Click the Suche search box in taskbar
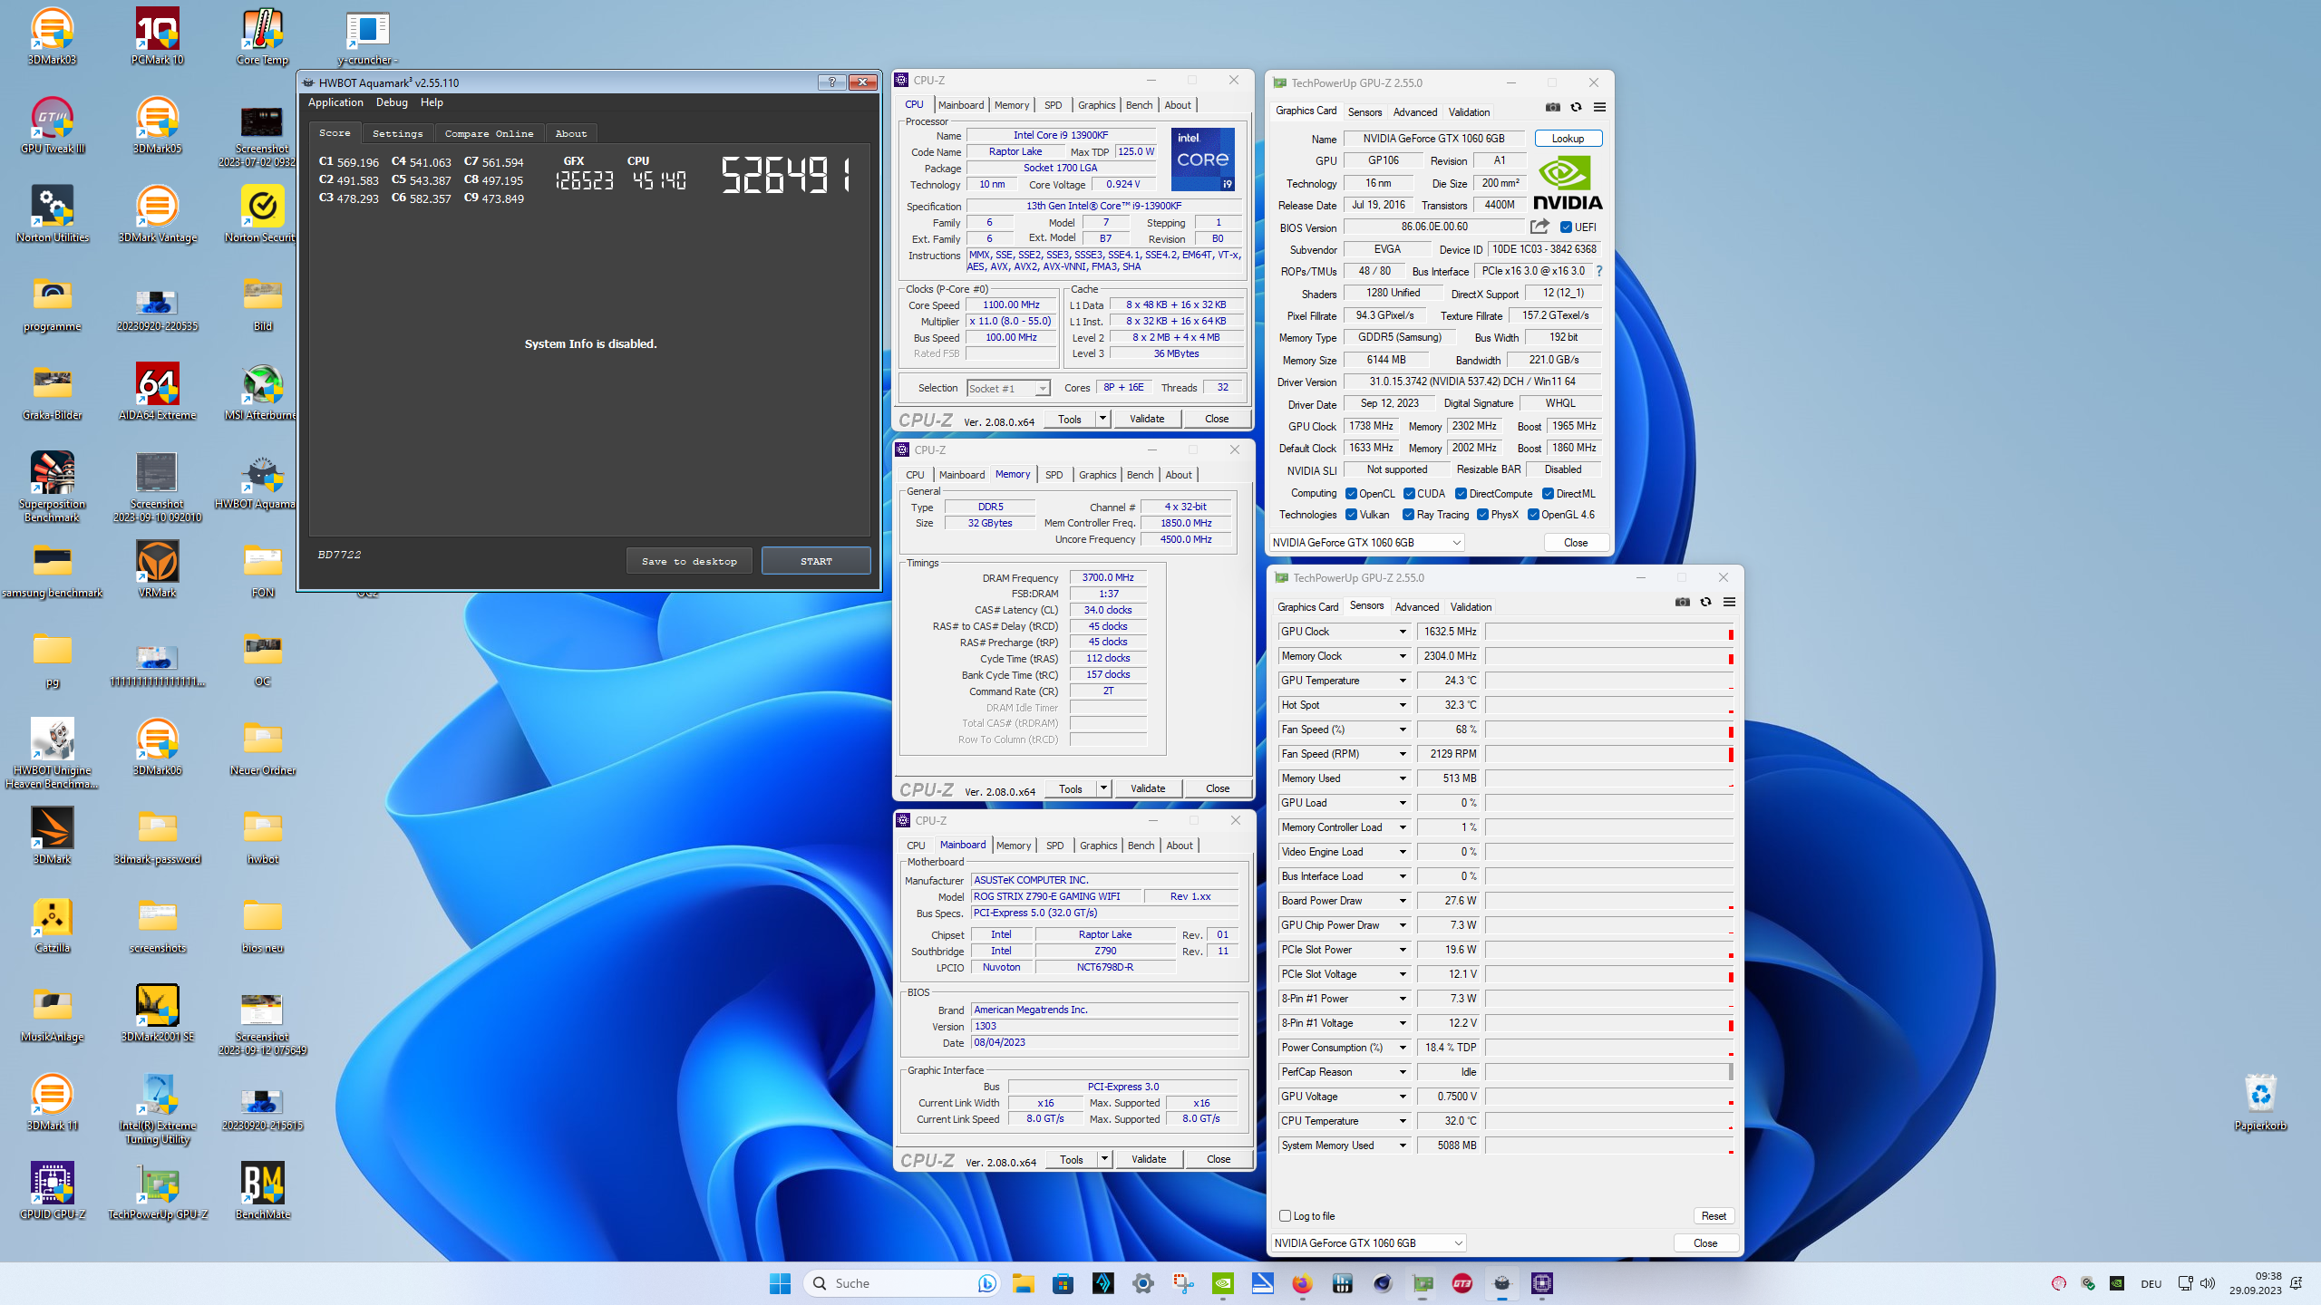Screen dimensions: 2321x1305 coord(900,1283)
